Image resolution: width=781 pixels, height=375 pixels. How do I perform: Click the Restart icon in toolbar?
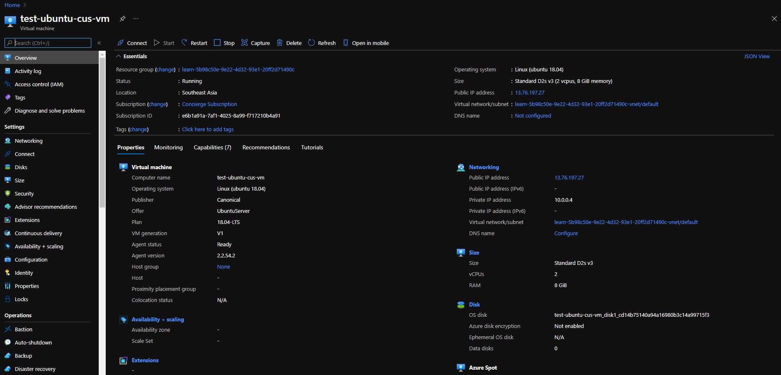[x=184, y=42]
